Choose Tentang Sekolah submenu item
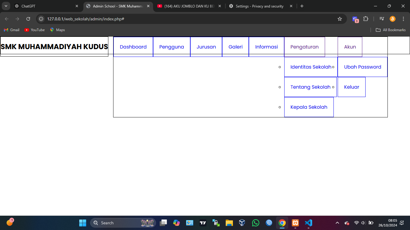Image resolution: width=410 pixels, height=230 pixels. [x=310, y=87]
